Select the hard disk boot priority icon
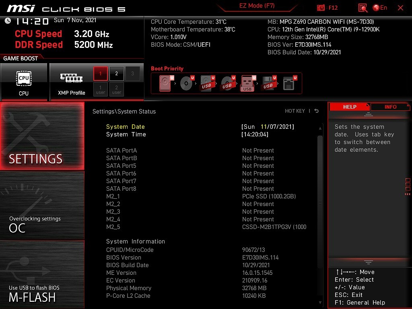The width and height of the screenshot is (412, 309). (167, 83)
